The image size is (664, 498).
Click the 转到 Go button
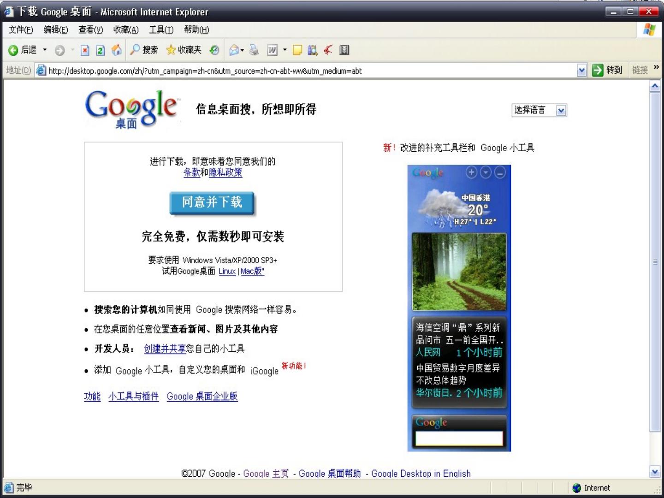(x=607, y=70)
